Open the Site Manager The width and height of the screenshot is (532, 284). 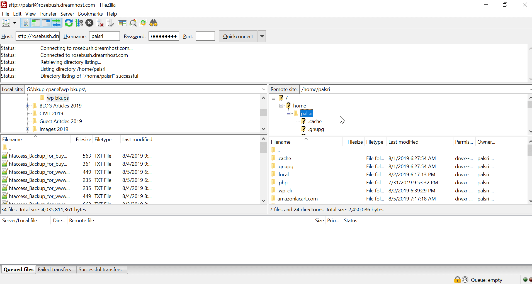(6, 23)
